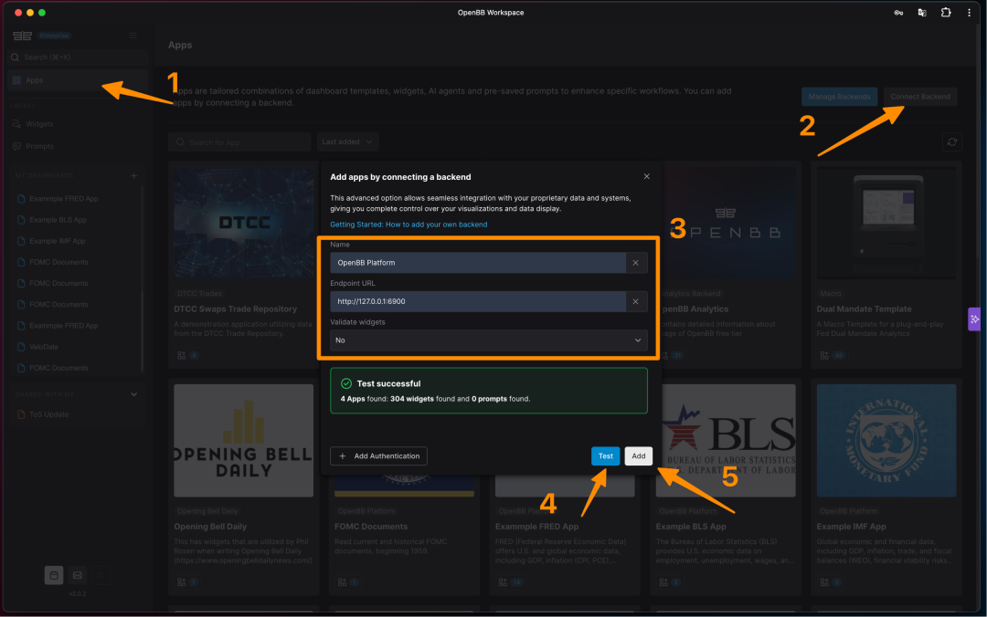The height and width of the screenshot is (617, 987).
Task: Click the Apps page heading
Action: [x=180, y=46]
